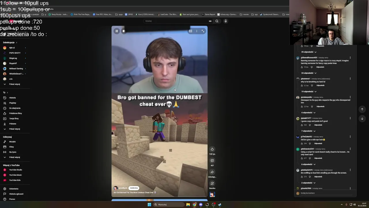Screen dimensions: 369x208
Task: Open the Ty section header
Action: click(x=5, y=92)
